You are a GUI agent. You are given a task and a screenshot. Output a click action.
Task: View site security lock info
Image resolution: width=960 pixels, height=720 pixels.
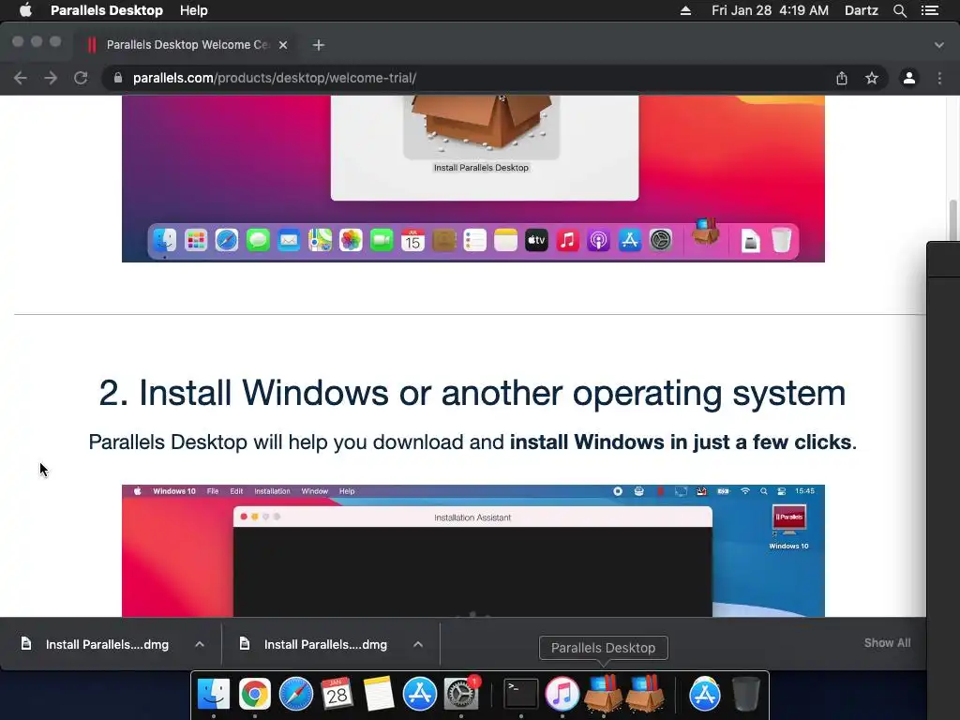118,78
